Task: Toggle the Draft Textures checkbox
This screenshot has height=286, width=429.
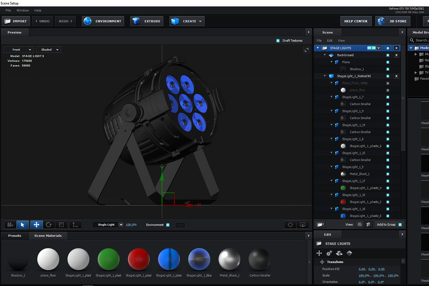Action: (278, 41)
